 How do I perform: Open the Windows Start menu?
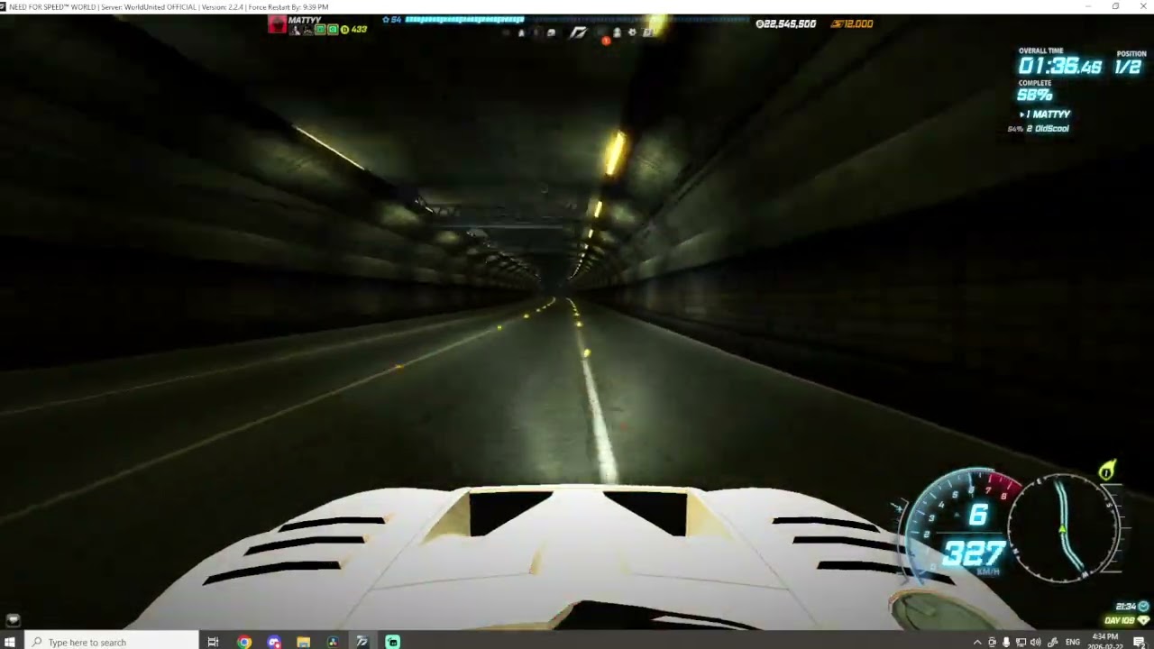10,642
